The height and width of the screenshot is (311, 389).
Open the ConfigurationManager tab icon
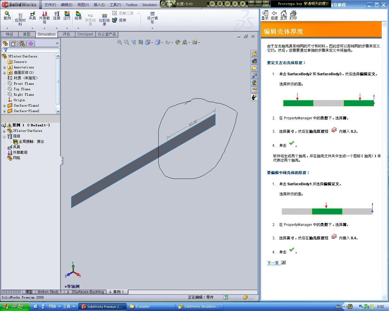(x=22, y=43)
